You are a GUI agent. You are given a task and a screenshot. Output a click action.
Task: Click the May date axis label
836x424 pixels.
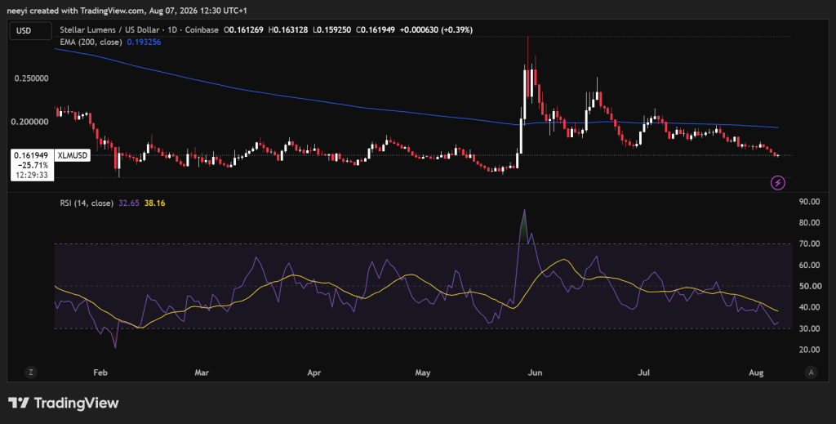point(423,373)
